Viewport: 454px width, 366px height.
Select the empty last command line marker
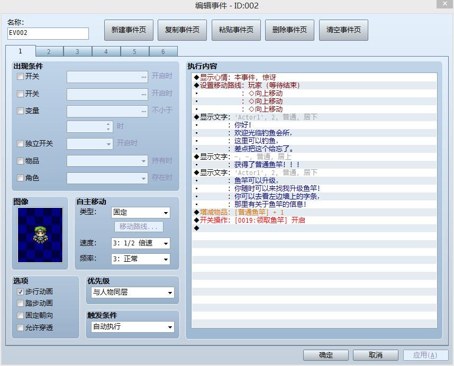coord(314,228)
